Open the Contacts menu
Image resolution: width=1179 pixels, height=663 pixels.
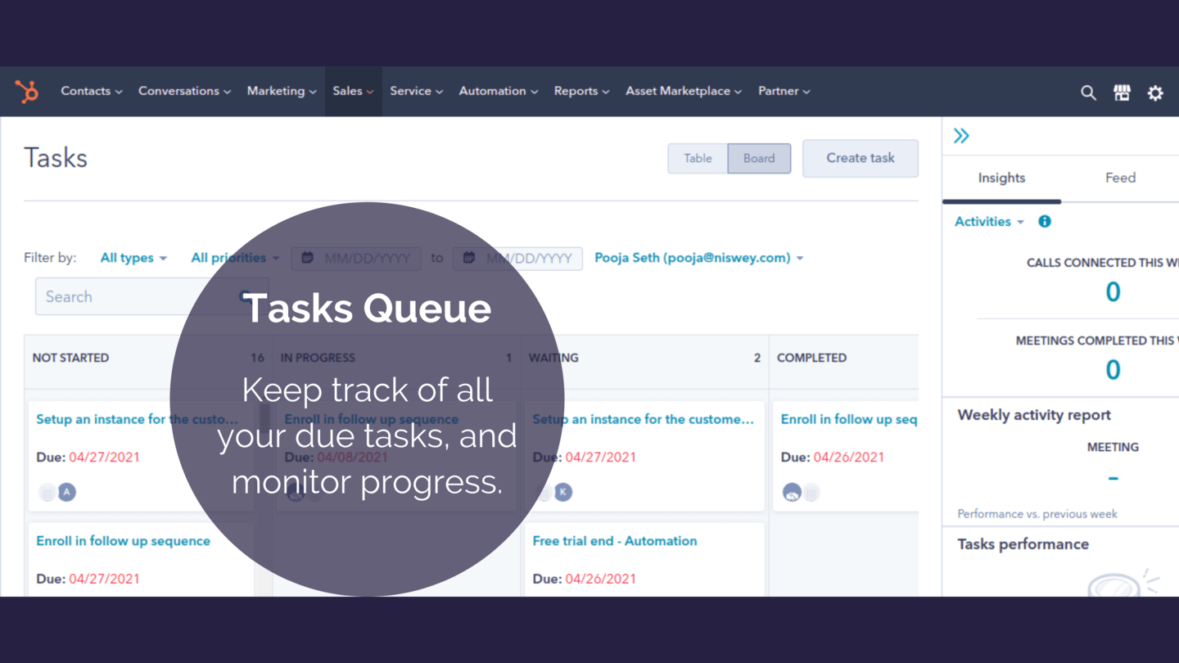pyautogui.click(x=91, y=92)
